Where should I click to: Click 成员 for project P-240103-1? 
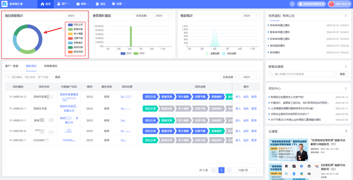point(246,140)
